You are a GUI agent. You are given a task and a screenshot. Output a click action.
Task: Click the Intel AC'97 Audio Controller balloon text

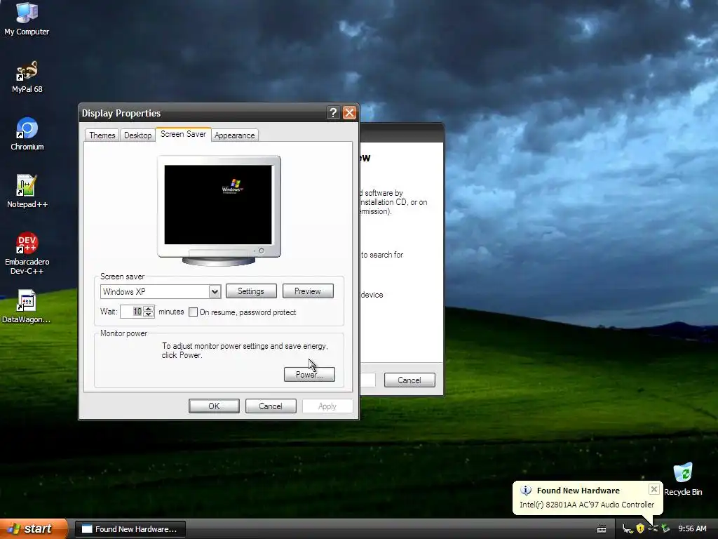click(587, 505)
